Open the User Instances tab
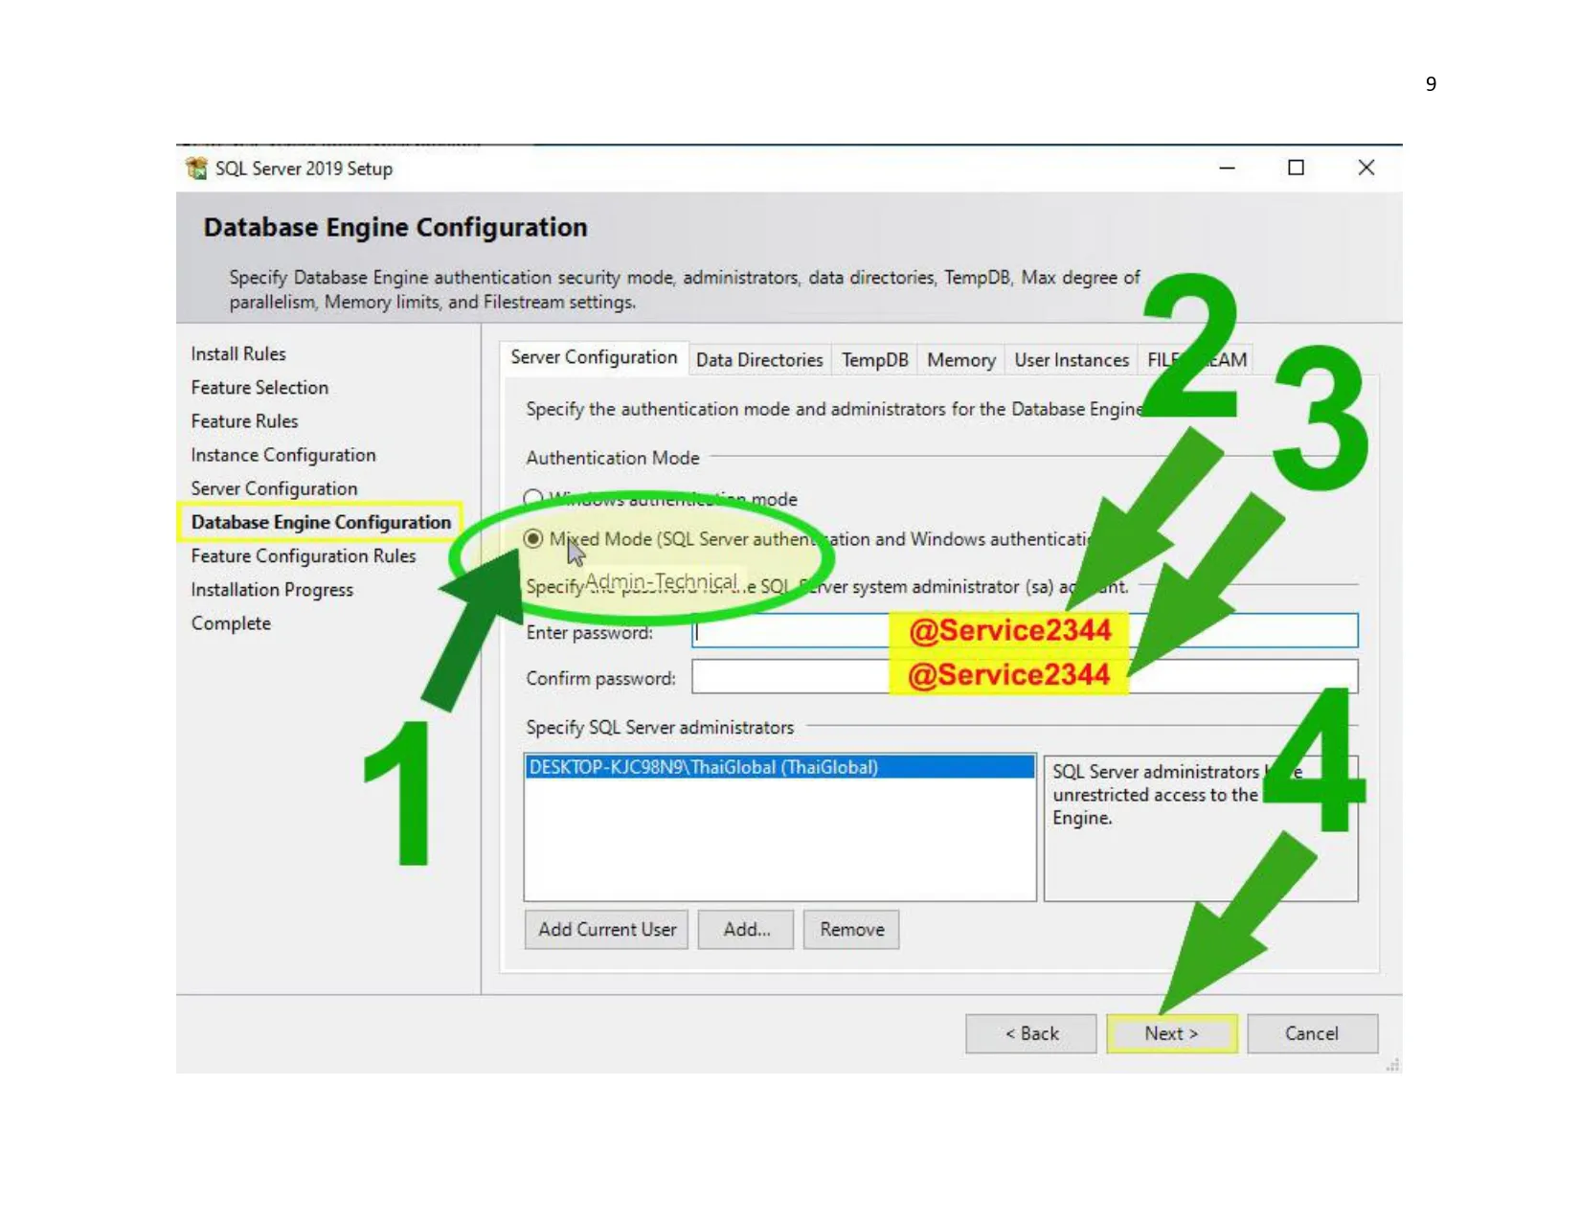The height and width of the screenshot is (1221, 1580). pos(1071,360)
